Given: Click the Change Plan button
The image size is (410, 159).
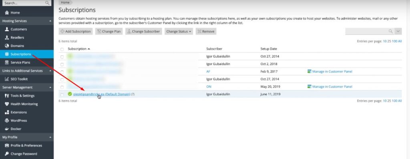Looking at the screenshot, I should pos(109,31).
